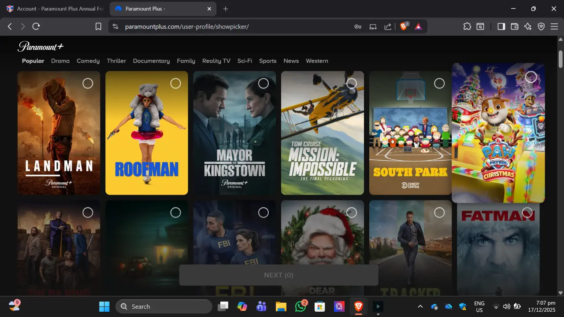564x317 pixels.
Task: Select Landman with its circle toggle
Action: click(88, 83)
